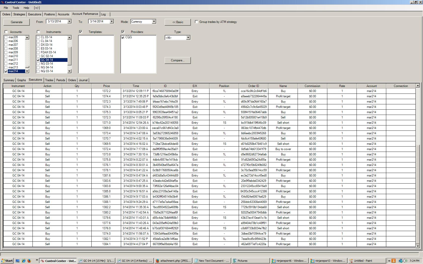Check the mar213 account checkbox
Viewport: 423px width, 264px height.
point(6,67)
